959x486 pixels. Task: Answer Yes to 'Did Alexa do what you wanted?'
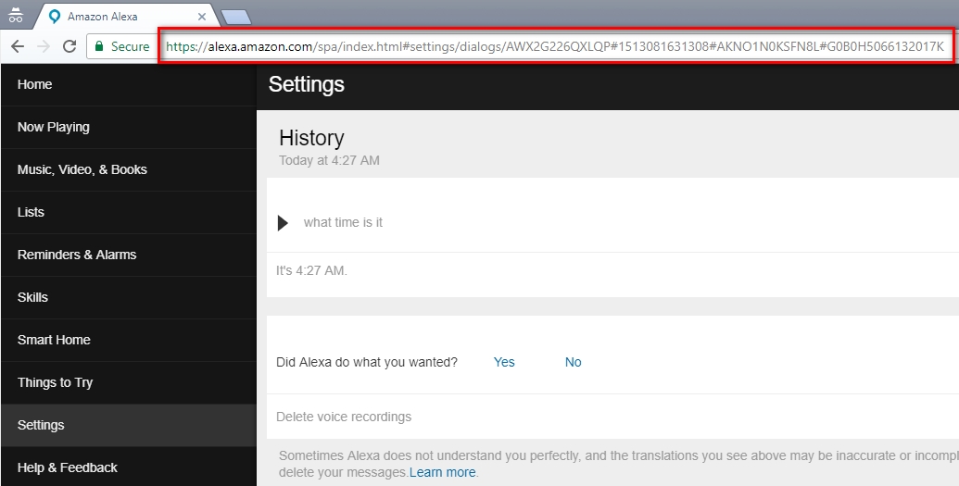coord(504,362)
